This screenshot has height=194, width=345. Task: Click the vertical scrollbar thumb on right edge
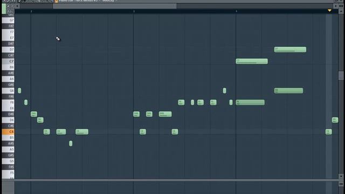point(341,75)
